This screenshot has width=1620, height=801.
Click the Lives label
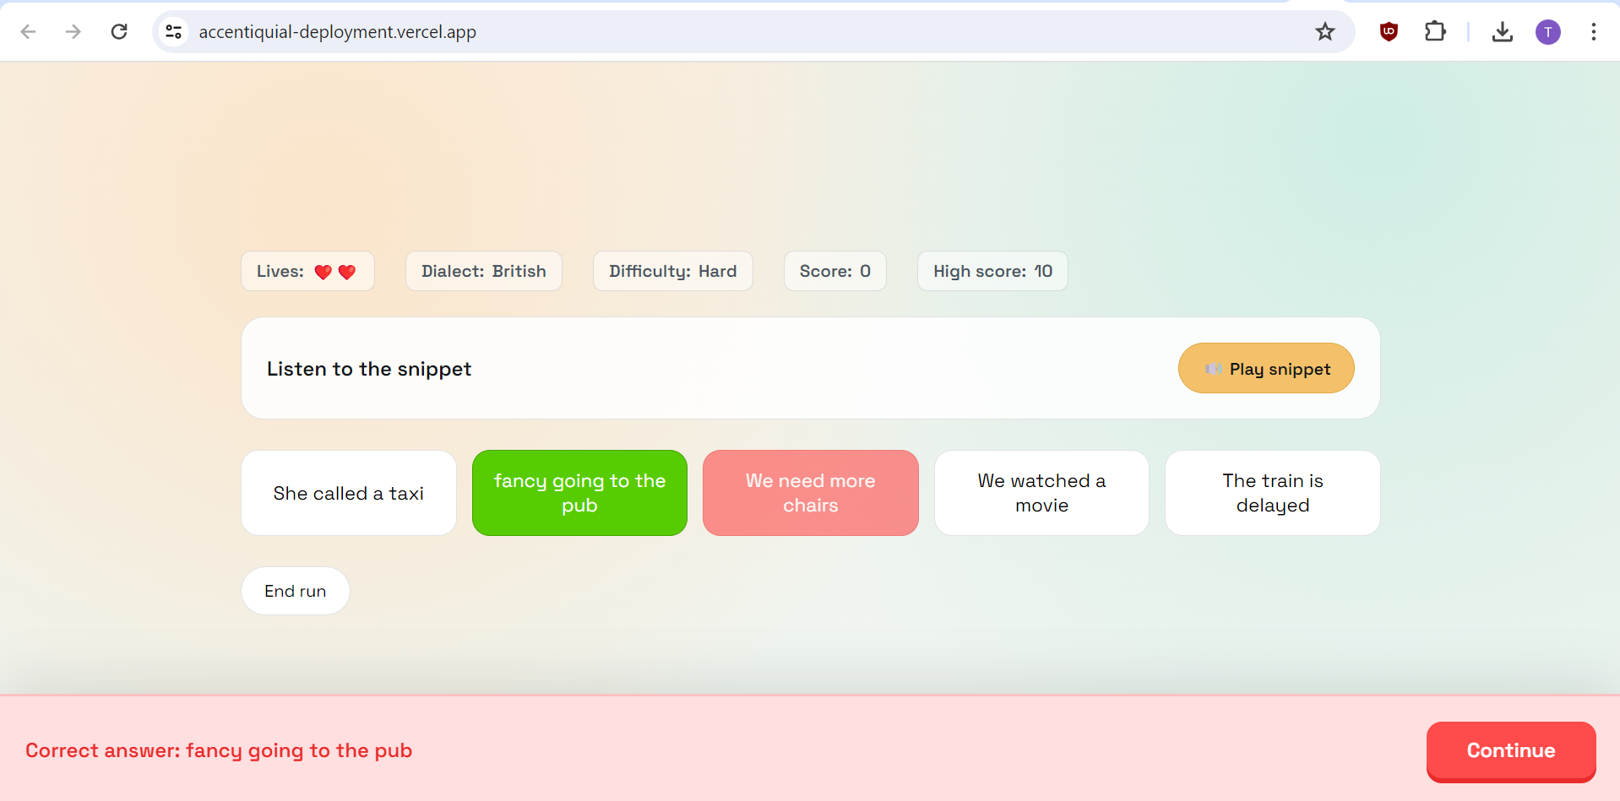click(x=280, y=271)
